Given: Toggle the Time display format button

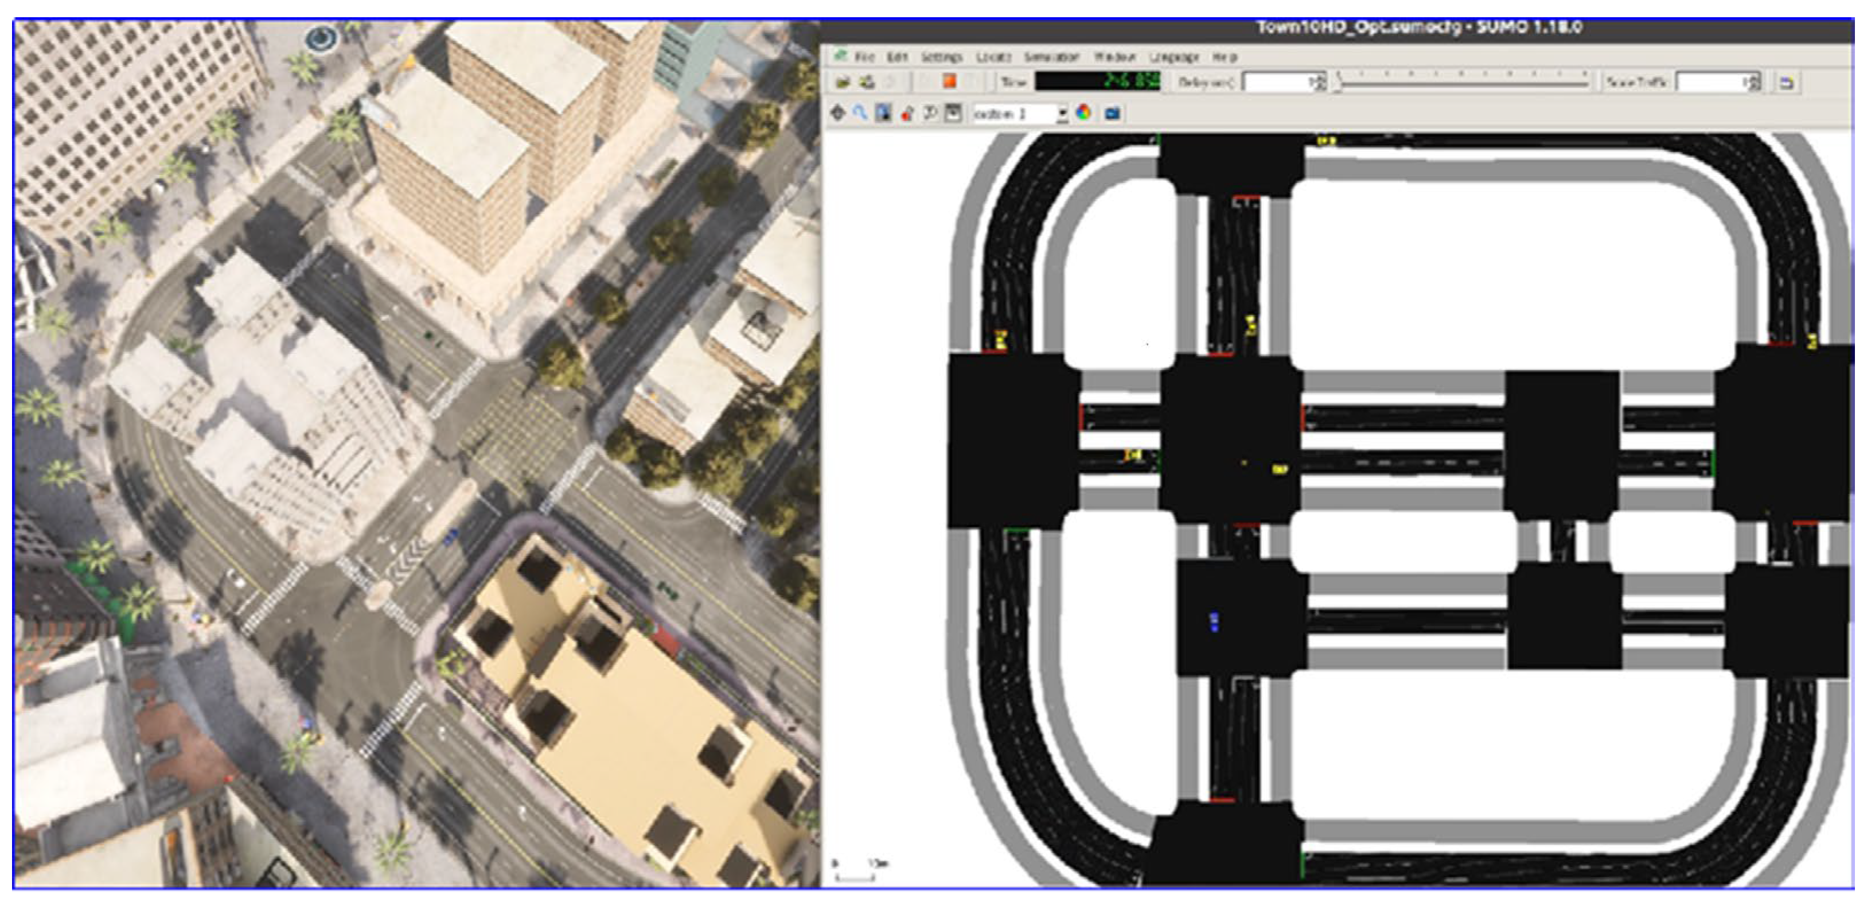Looking at the screenshot, I should 1013,82.
